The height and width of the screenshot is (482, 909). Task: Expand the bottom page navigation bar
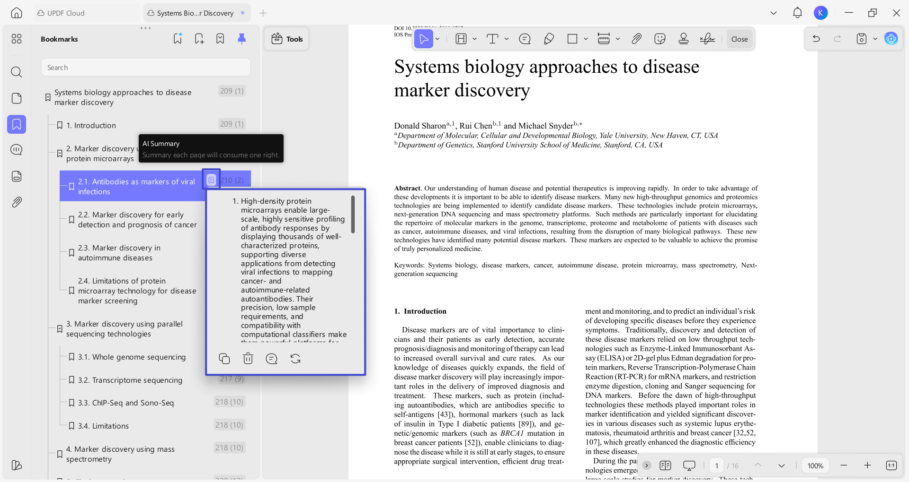coord(647,465)
